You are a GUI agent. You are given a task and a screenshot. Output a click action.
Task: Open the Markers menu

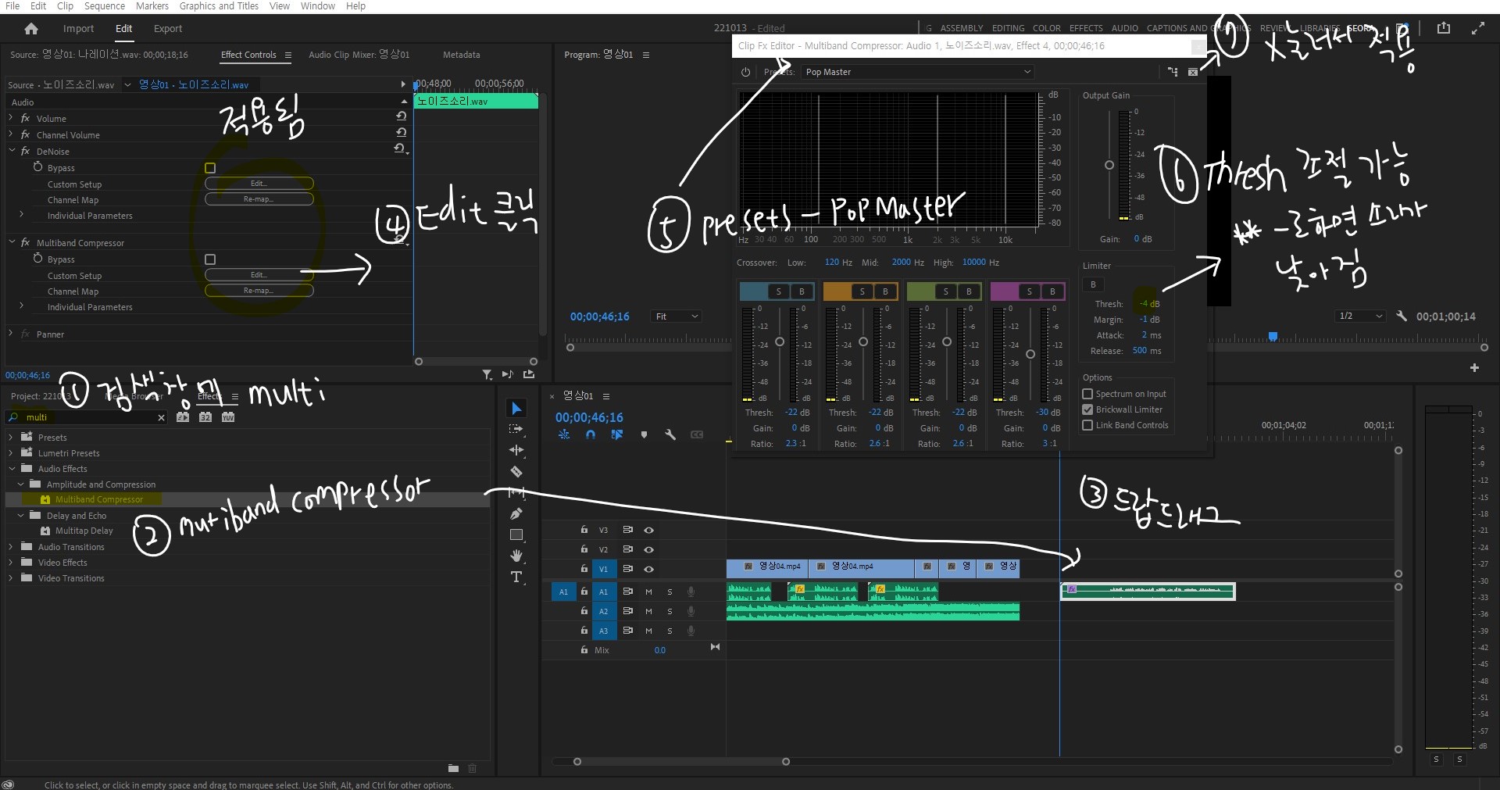pos(152,6)
